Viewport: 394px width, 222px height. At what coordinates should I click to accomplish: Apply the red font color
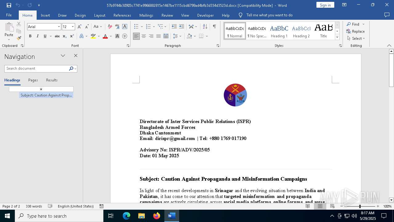105,36
